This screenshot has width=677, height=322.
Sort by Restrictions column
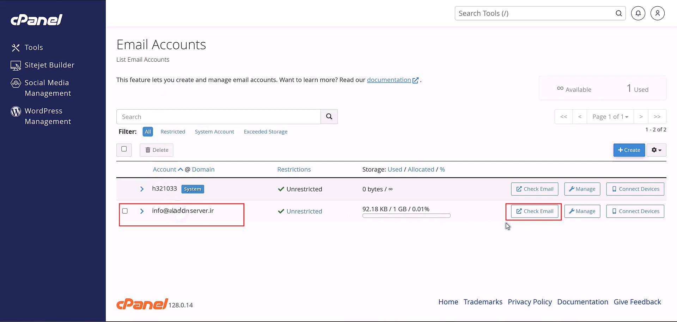[x=294, y=169]
